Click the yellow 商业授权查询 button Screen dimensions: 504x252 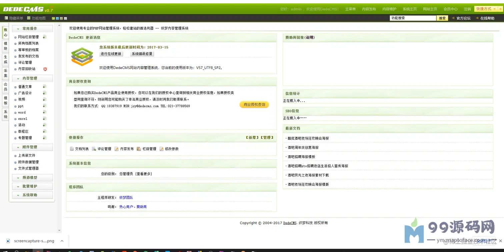click(254, 105)
